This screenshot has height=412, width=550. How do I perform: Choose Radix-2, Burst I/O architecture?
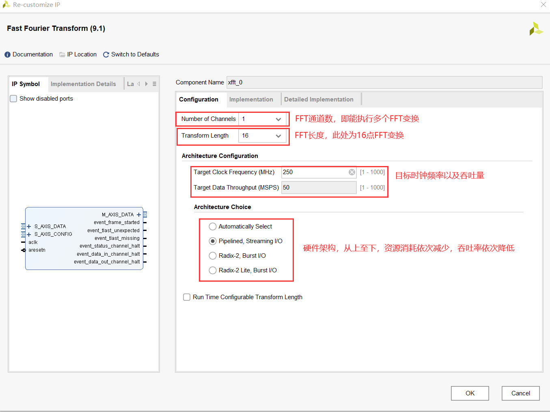click(213, 256)
